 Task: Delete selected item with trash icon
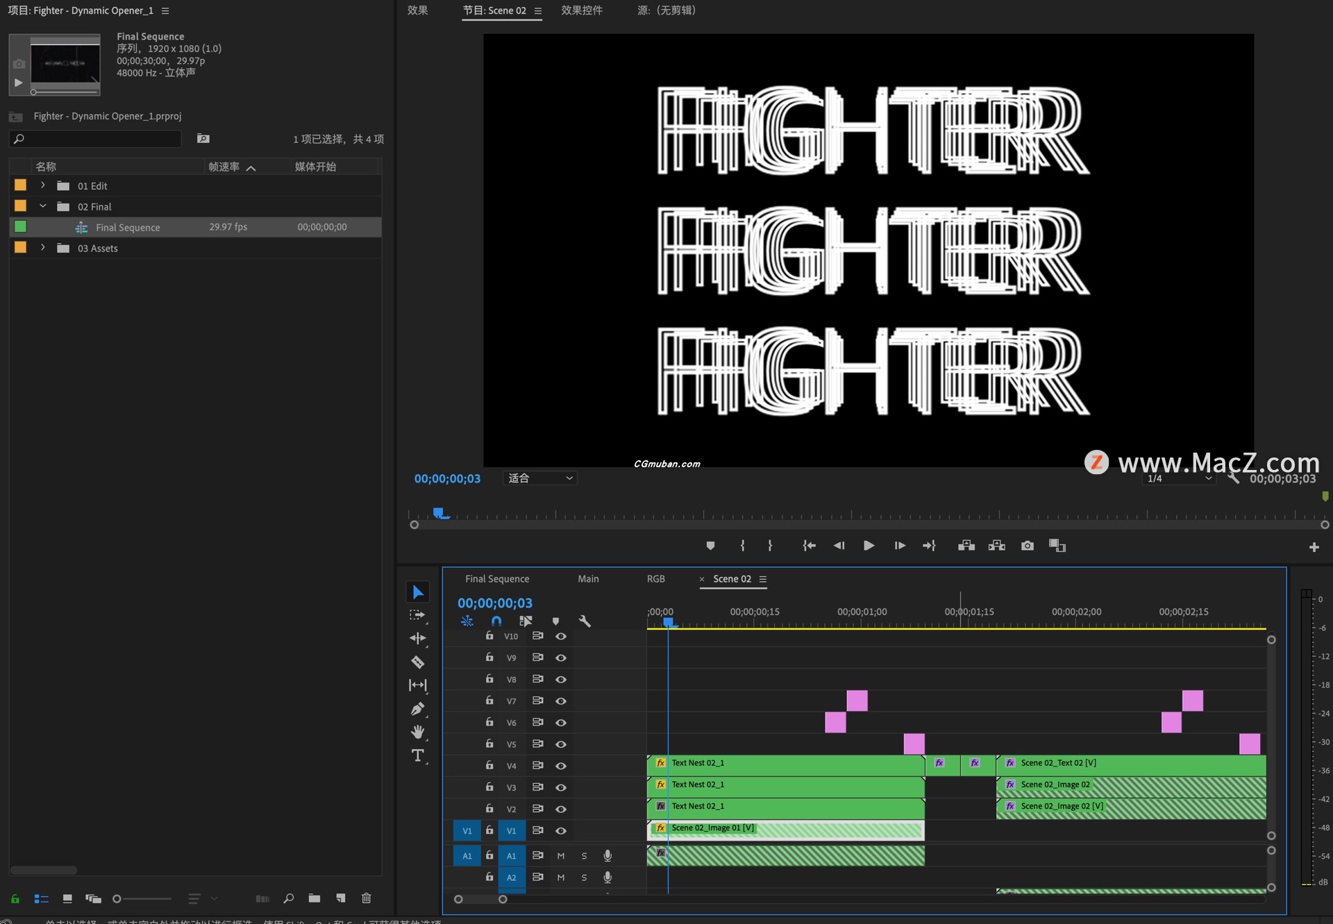tap(367, 898)
